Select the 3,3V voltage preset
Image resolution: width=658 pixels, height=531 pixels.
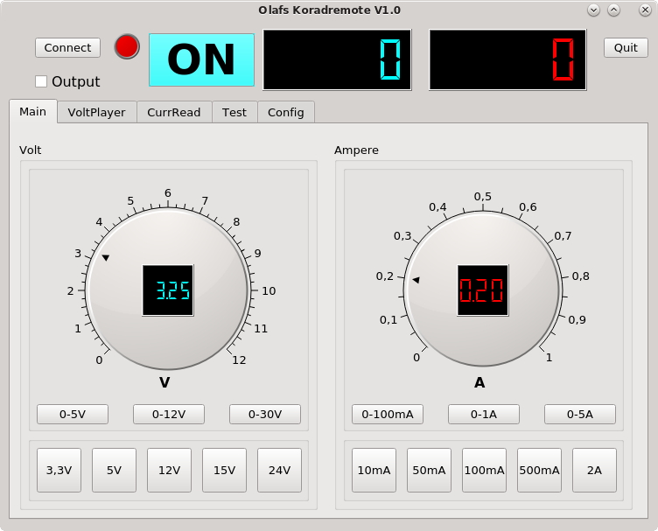click(59, 470)
